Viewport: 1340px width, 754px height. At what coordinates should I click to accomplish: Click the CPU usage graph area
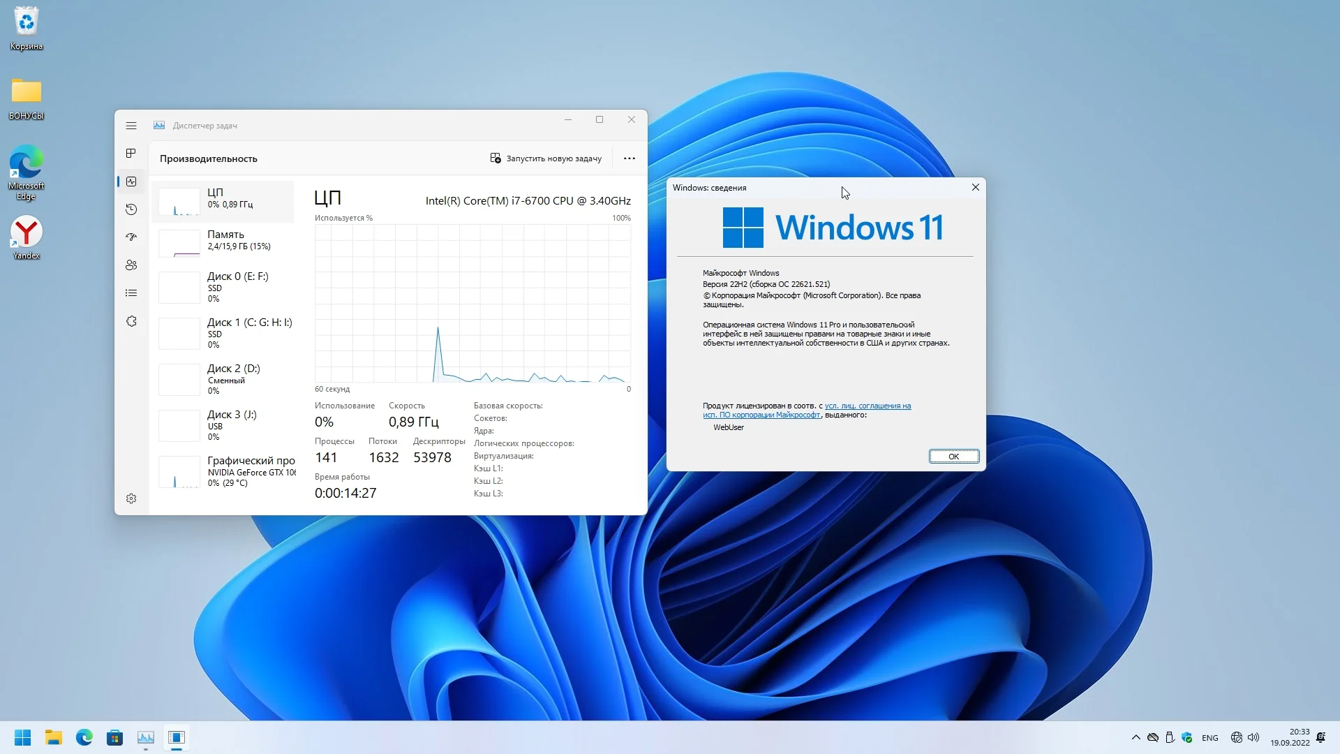pyautogui.click(x=472, y=303)
